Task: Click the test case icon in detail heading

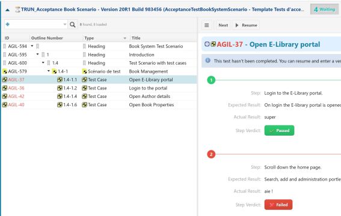Action: (214, 44)
